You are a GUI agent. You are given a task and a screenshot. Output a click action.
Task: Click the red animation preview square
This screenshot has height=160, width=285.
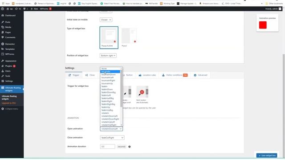263,25
